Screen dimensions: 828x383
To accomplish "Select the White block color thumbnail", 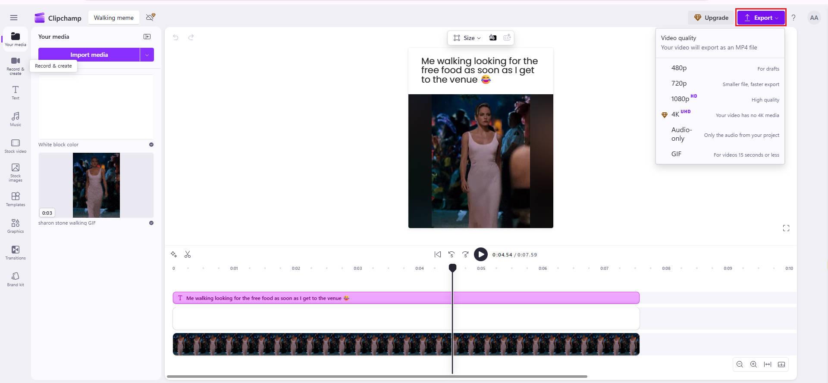I will [x=96, y=107].
